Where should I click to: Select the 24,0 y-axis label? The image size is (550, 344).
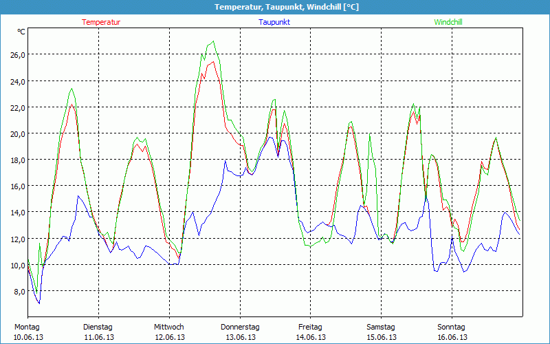pos(16,81)
